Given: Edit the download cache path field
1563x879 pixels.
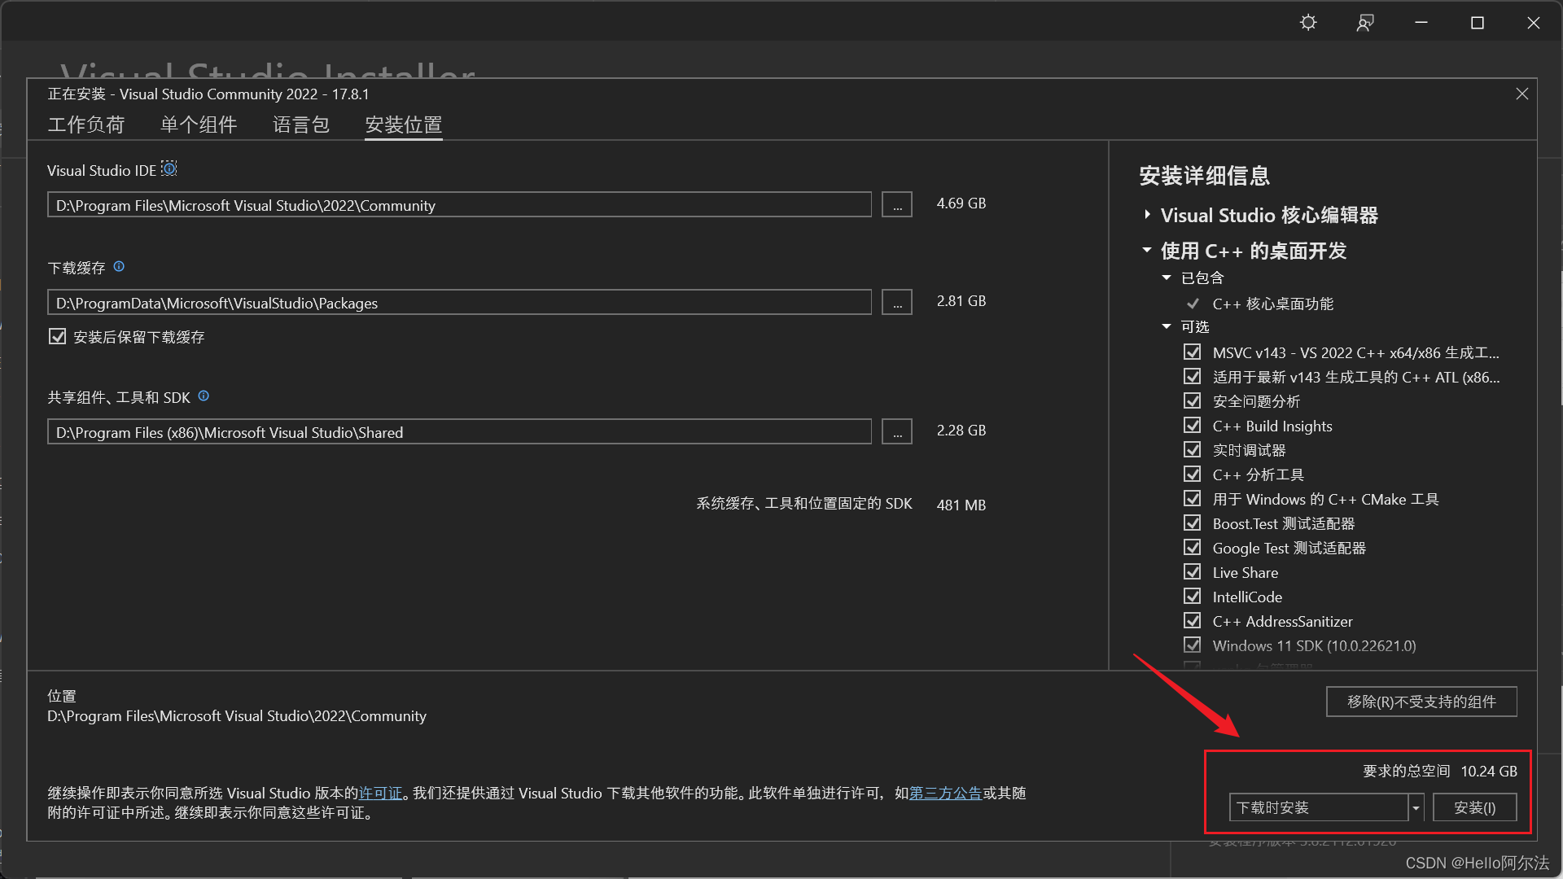Looking at the screenshot, I should pyautogui.click(x=459, y=302).
